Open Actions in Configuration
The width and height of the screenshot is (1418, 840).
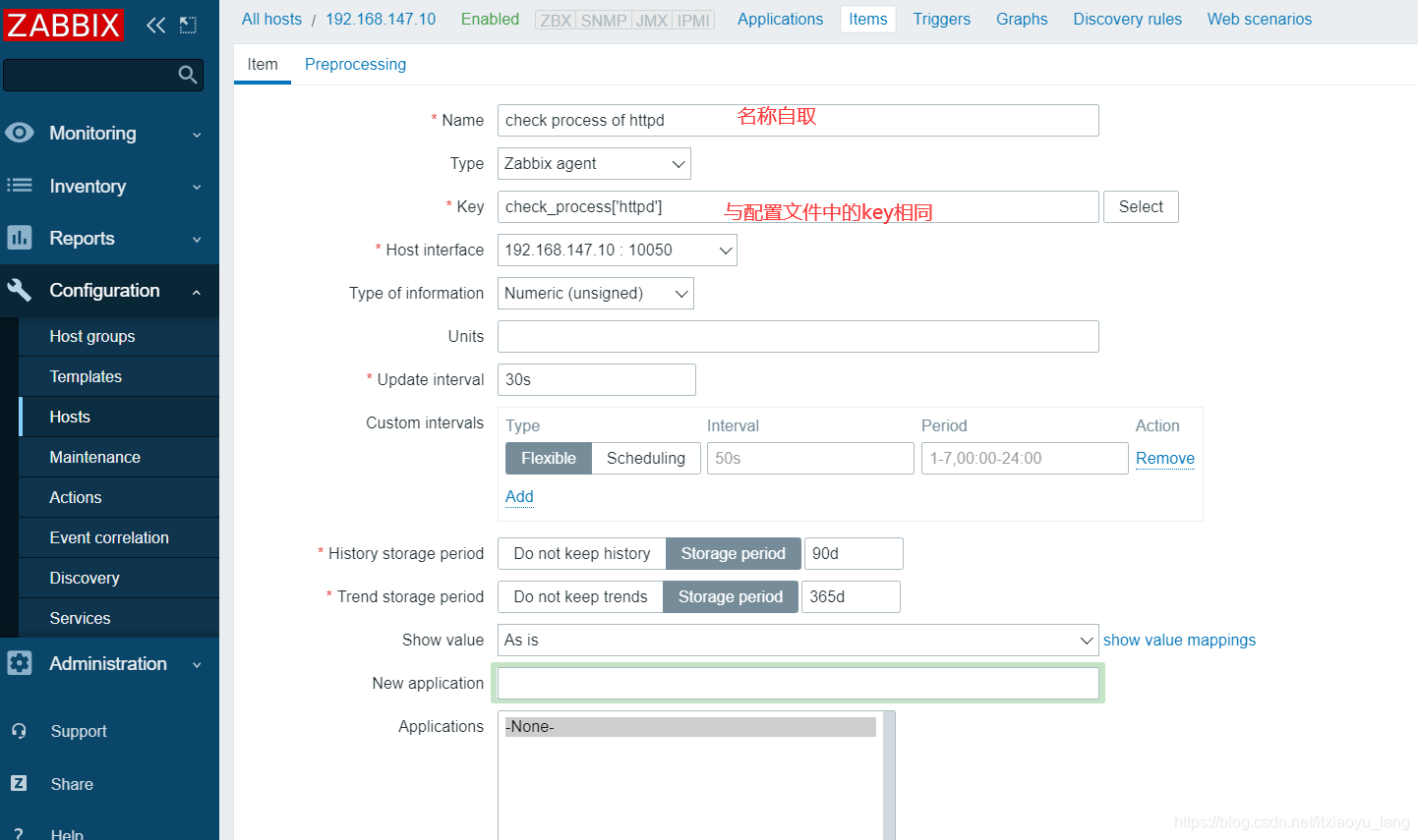[119, 497]
